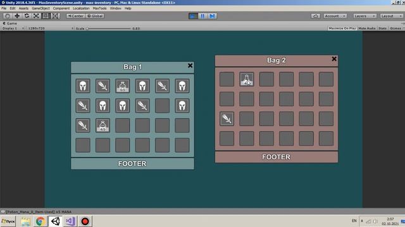Screen dimensions: 405x227
Task: Toggle Gizmos in Game view
Action: point(396,28)
